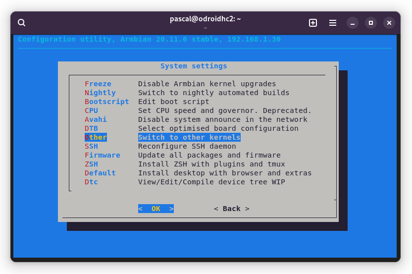Choose the SSH reconfigure option
The width and height of the screenshot is (412, 274).
[x=91, y=147]
